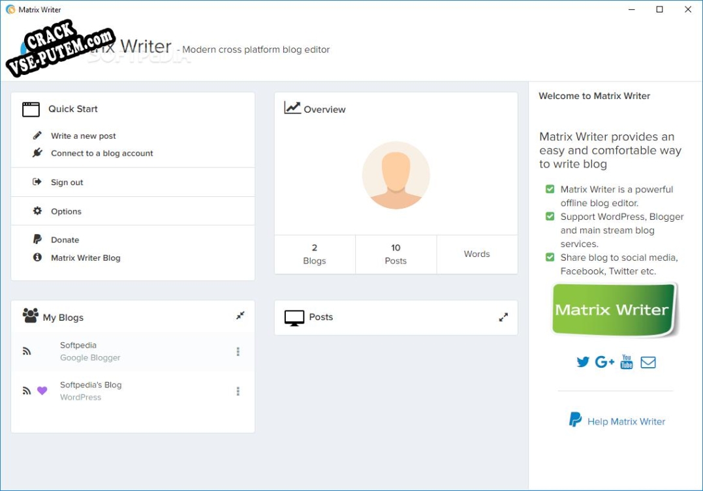Screen dimensions: 703x491
Task: Click the Overview panel title
Action: click(324, 110)
